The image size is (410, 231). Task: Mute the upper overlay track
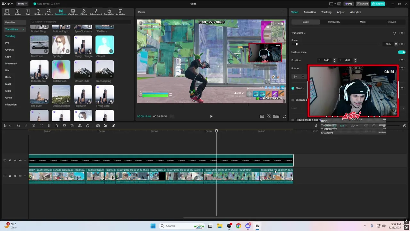(20, 160)
